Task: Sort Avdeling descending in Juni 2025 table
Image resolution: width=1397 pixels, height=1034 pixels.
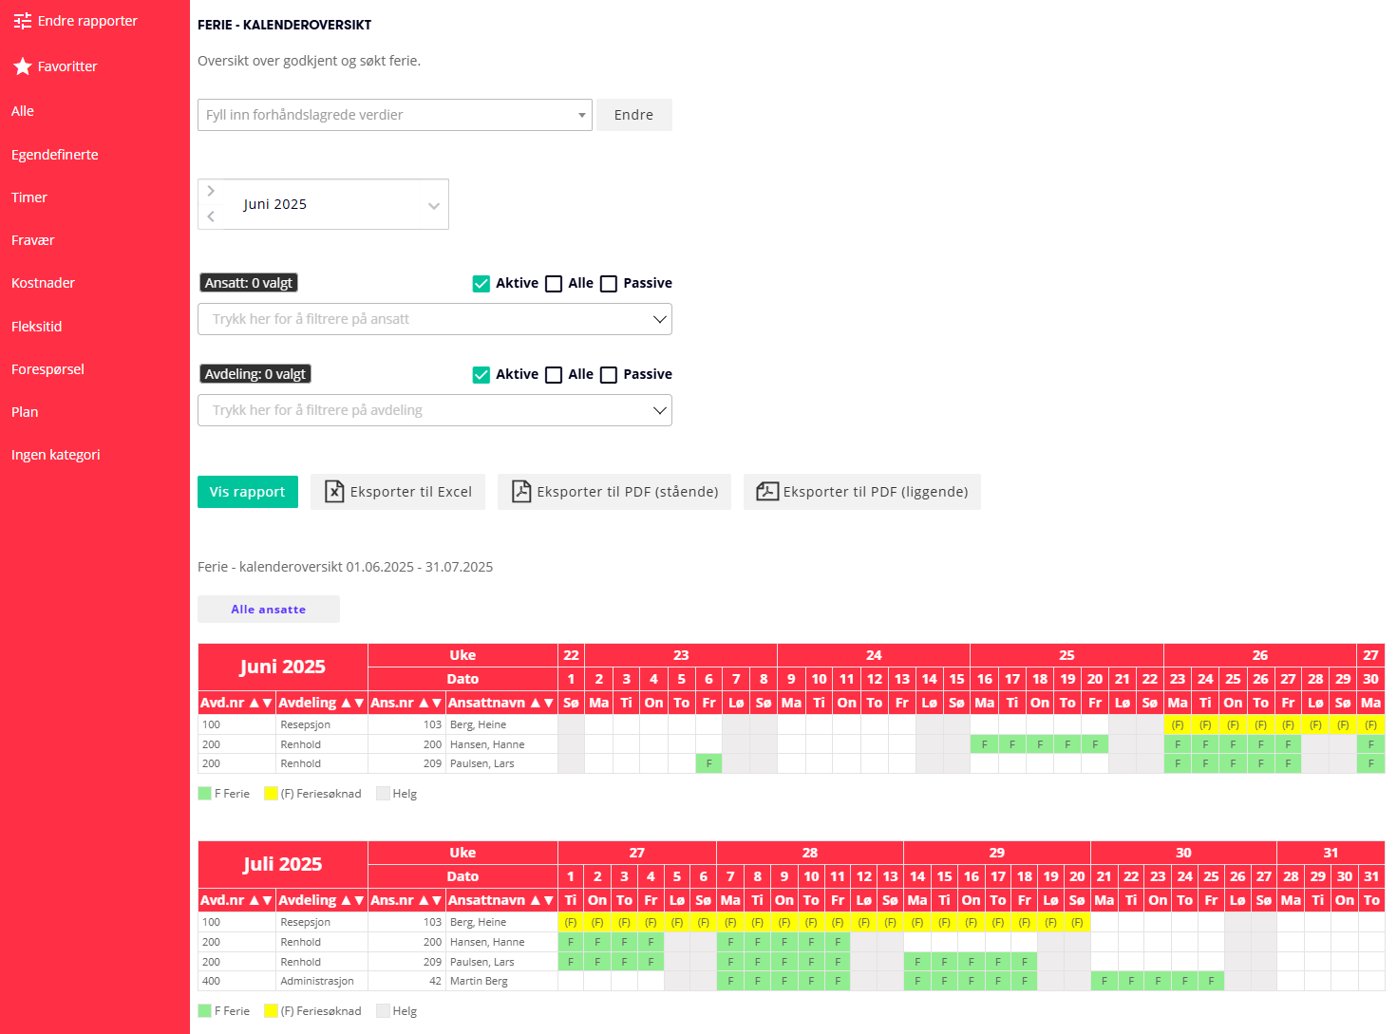Action: [359, 703]
